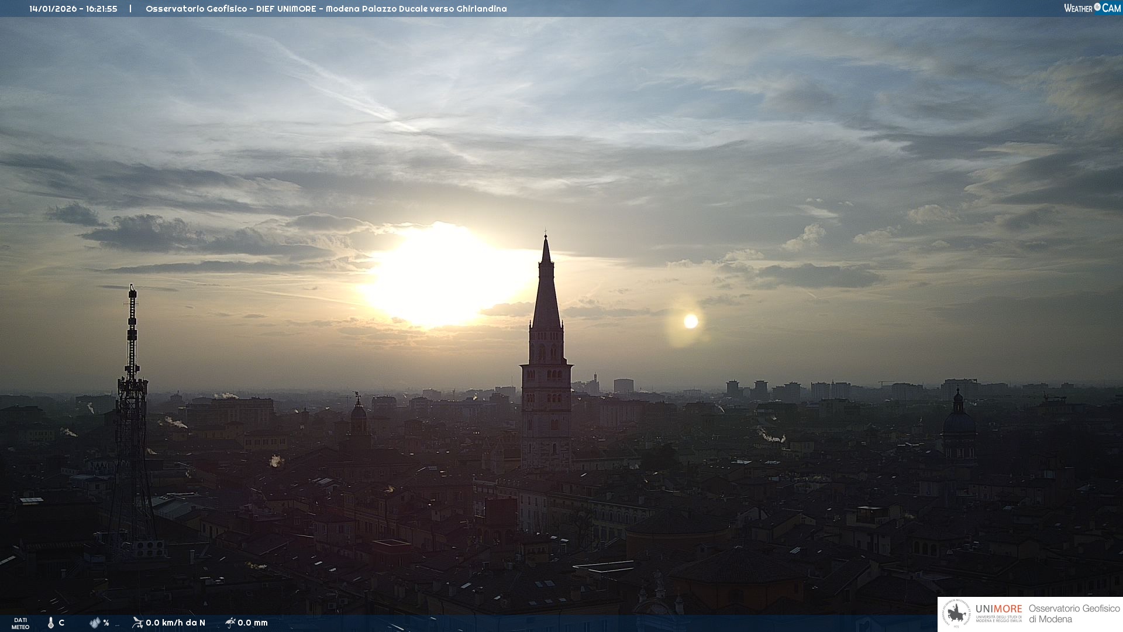Image resolution: width=1123 pixels, height=632 pixels.
Task: Click the Osservatorio Geofisico di Modena text
Action: click(1074, 614)
